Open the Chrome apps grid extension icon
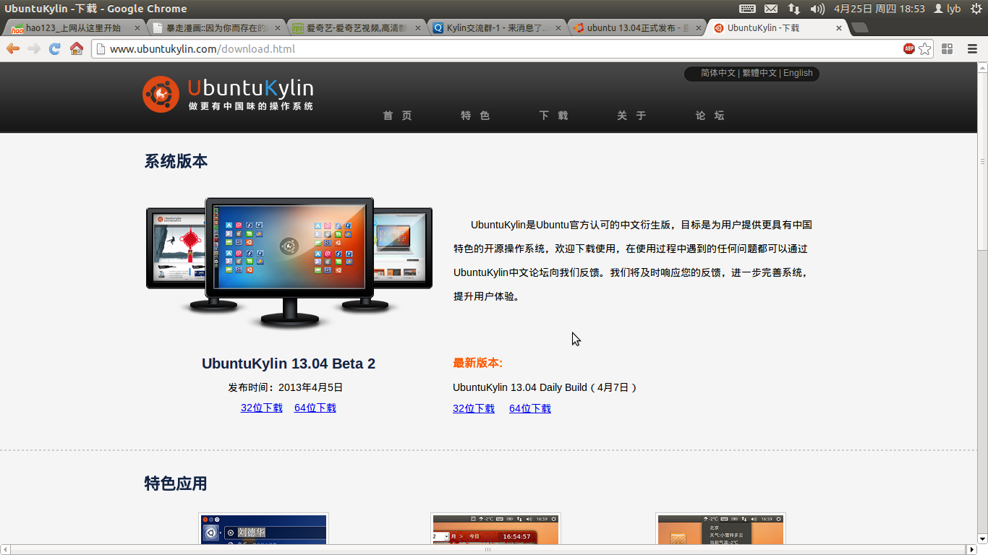This screenshot has height=555, width=988. coord(947,48)
